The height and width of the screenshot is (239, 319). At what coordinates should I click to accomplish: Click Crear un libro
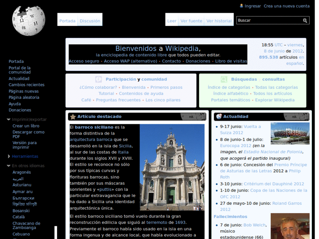(x=26, y=126)
